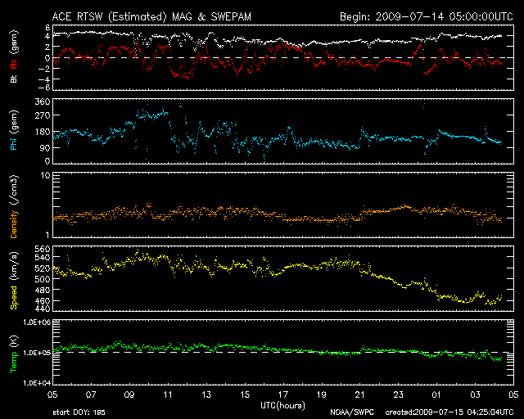This screenshot has height=419, width=524.
Task: Select the red "Bz" axis label
Action: point(14,62)
